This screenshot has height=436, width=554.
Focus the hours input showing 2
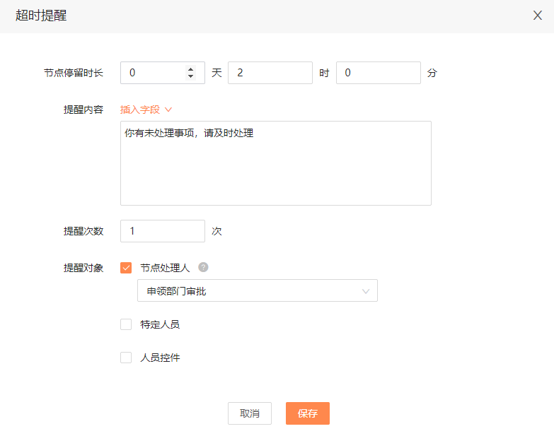pos(270,73)
